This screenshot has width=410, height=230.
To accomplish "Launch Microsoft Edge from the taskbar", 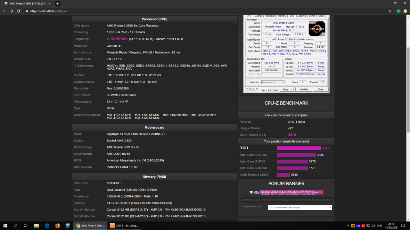I will (47, 226).
